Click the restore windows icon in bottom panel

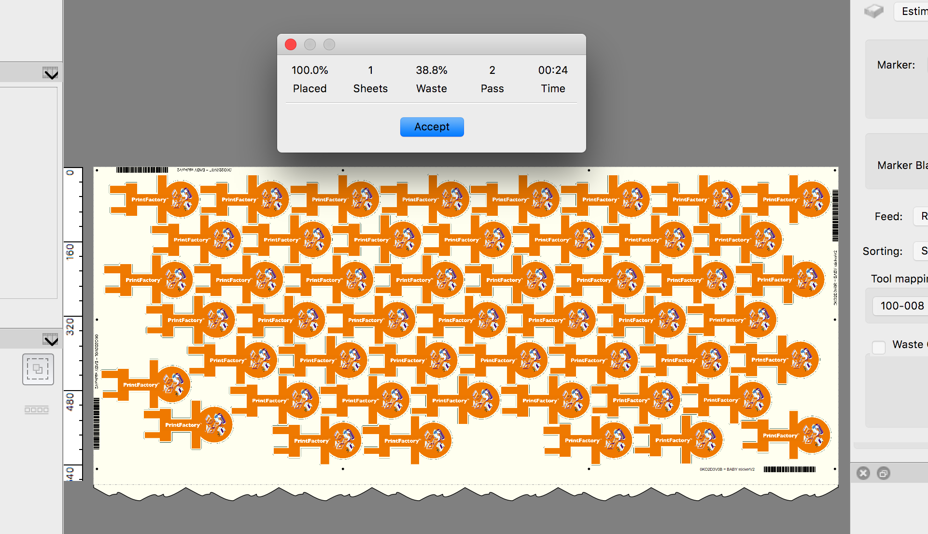point(884,473)
